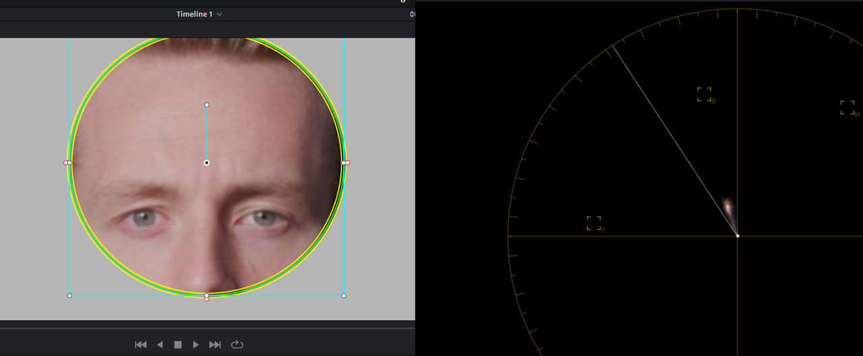Stop playback
Viewport: 863px width, 356px height.
tap(178, 345)
